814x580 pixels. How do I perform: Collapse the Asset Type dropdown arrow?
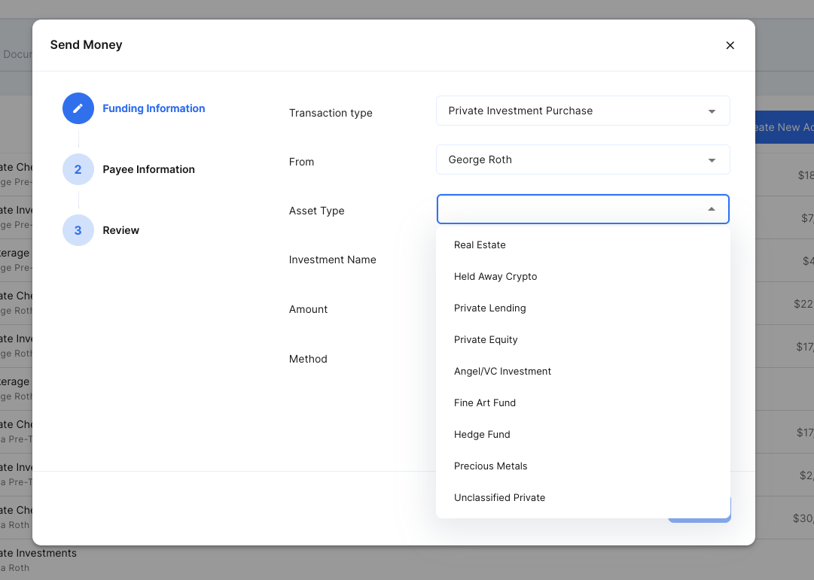(712, 209)
